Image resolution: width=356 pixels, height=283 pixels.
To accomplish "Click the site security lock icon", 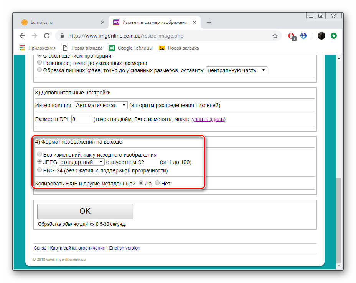I will [x=62, y=35].
